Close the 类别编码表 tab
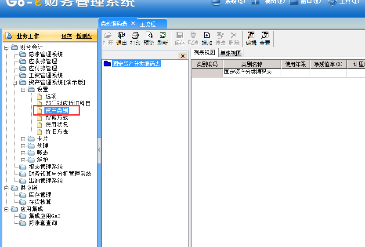 tap(133, 23)
